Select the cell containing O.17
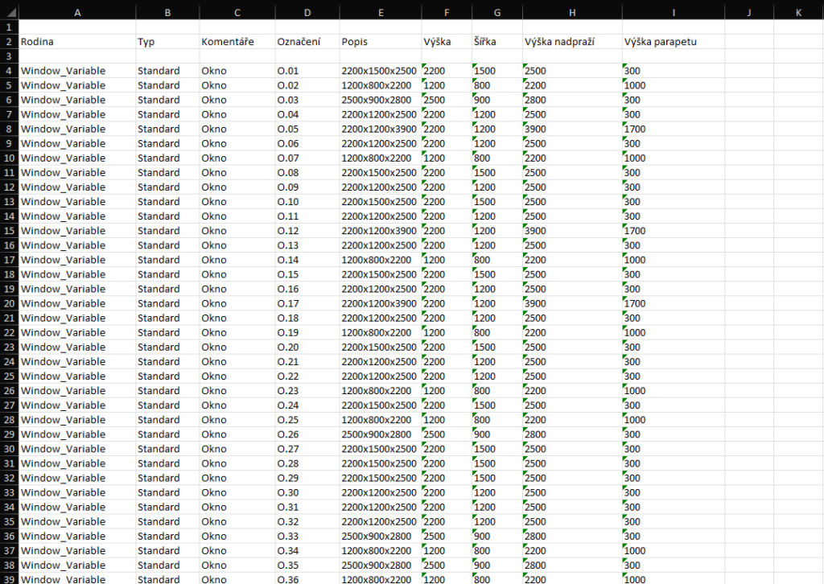824x584 pixels. pyautogui.click(x=307, y=303)
